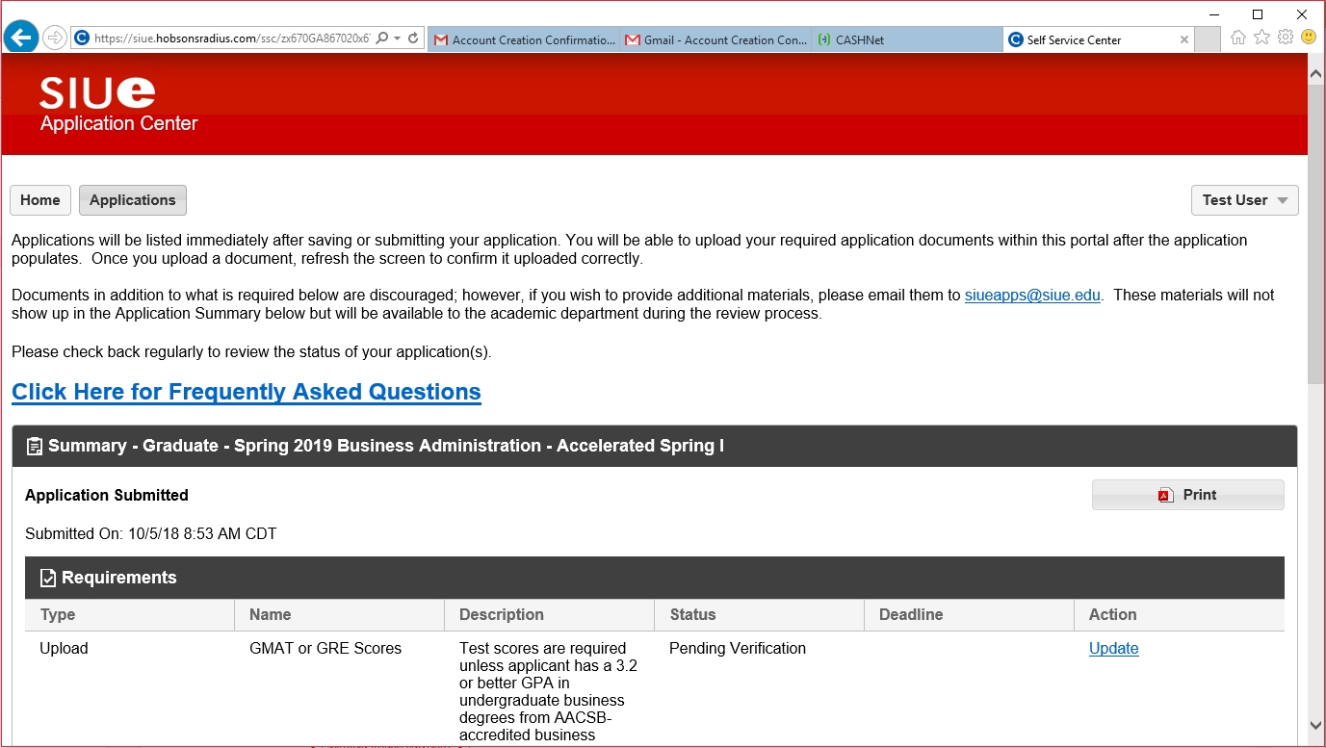Open the Frequently Asked Questions link
The height and width of the screenshot is (748, 1326).
(x=247, y=392)
